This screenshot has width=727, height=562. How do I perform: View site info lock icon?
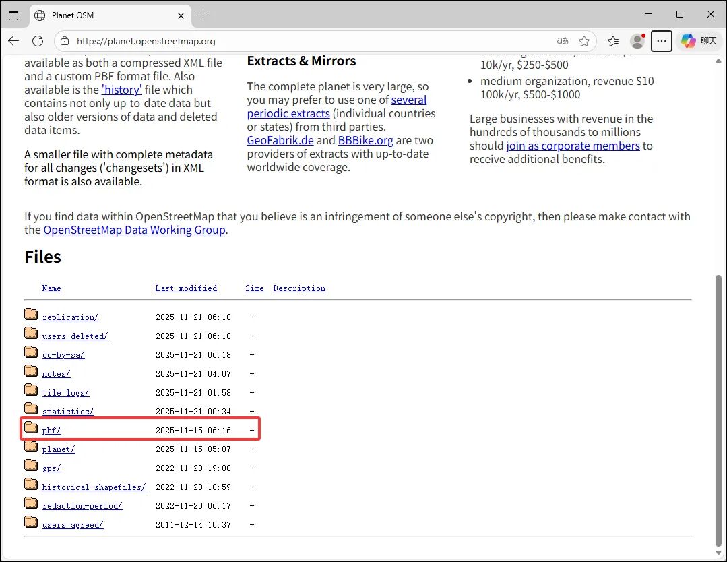[65, 41]
